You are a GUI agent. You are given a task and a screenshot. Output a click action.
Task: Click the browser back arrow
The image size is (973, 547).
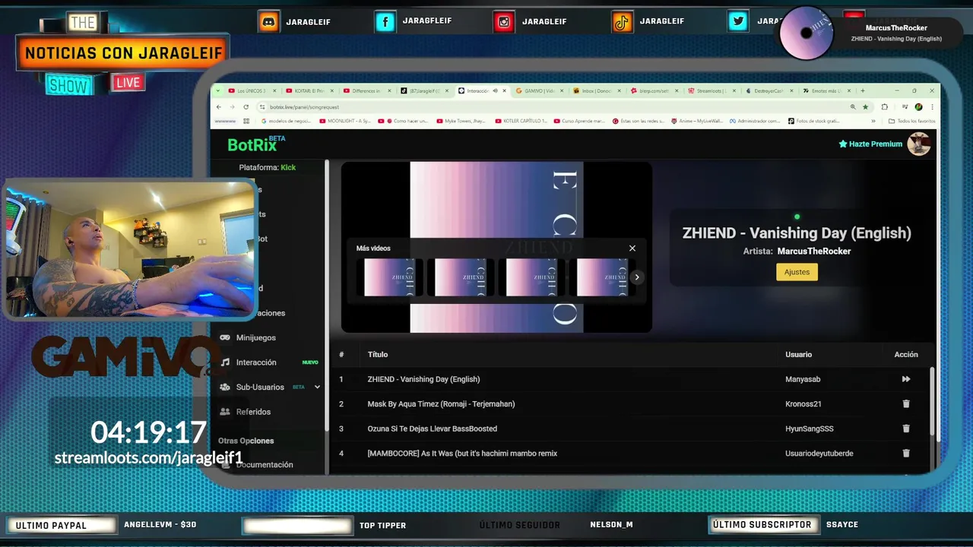click(x=219, y=107)
